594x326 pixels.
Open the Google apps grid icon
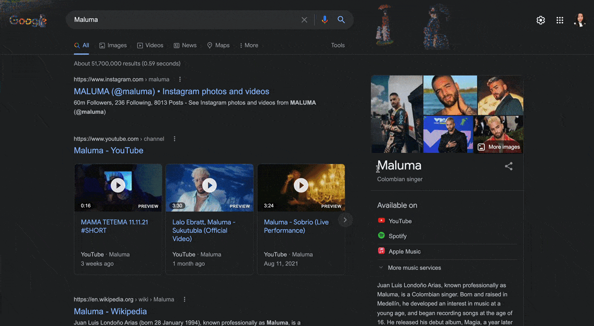coord(560,20)
